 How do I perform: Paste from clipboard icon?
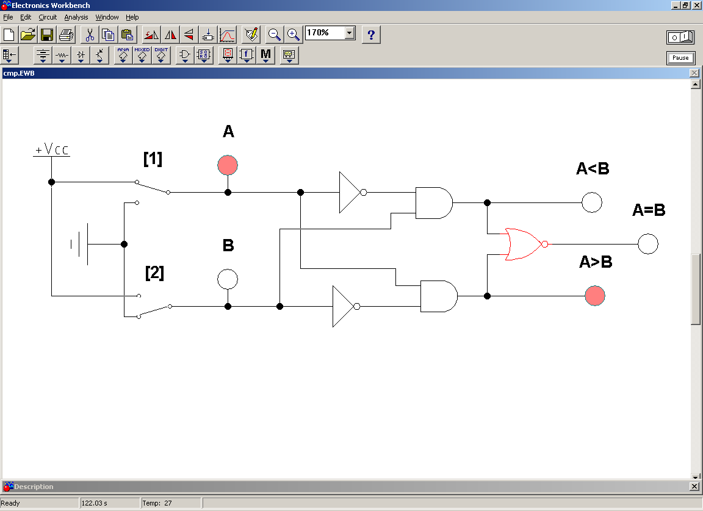point(128,35)
